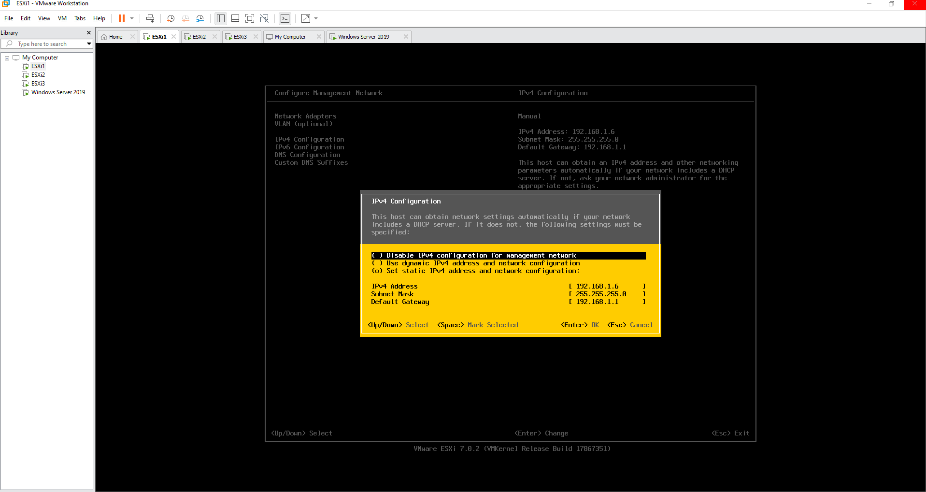
Task: Click the <Esc> Exit hint at bottom
Action: tap(730, 434)
